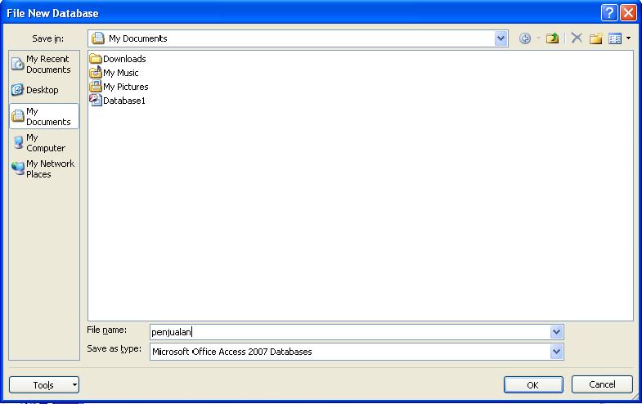Screen dimensions: 642x404
Task: Select the Downloads folder
Action: click(x=118, y=59)
